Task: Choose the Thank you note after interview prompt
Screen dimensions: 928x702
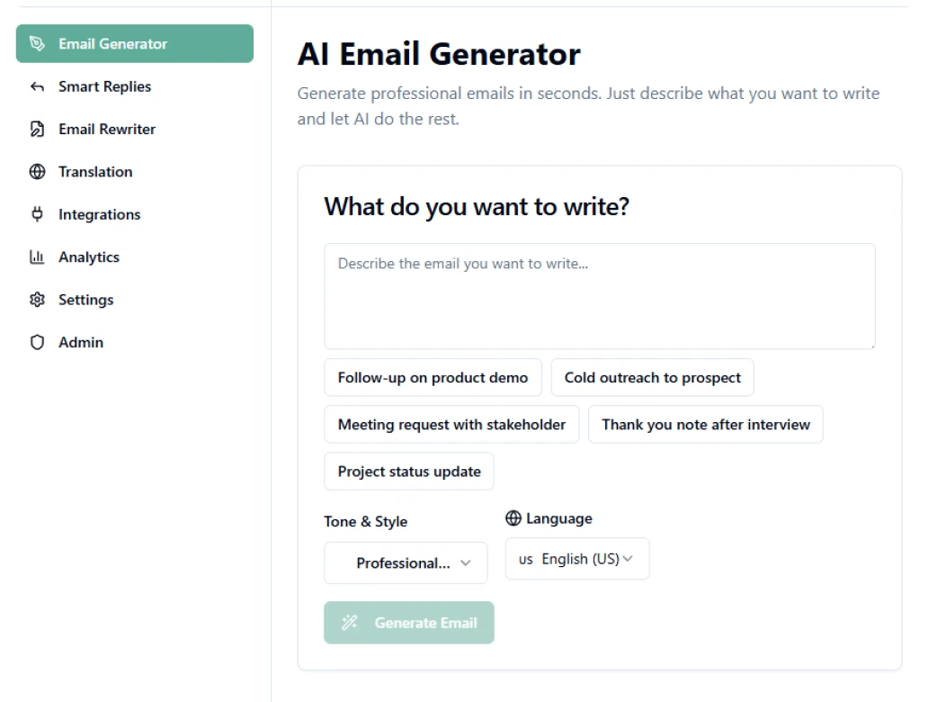Action: [706, 424]
